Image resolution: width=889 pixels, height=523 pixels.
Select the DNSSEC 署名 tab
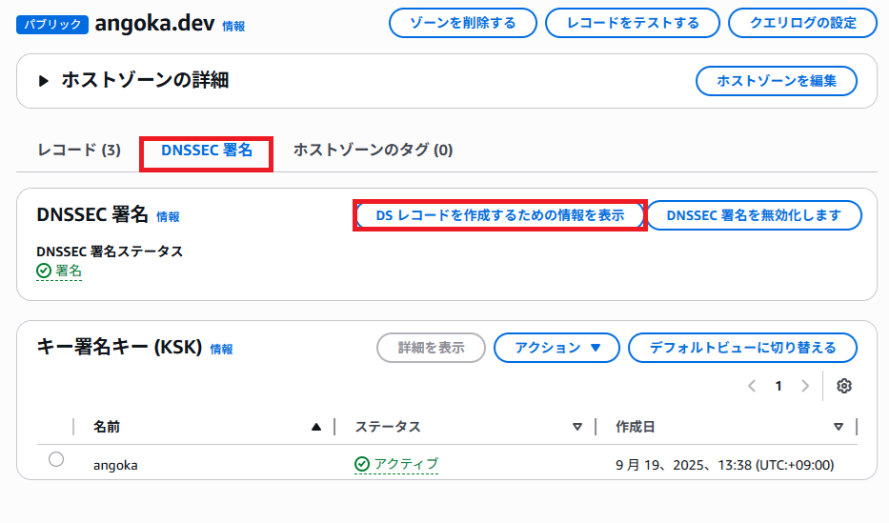point(207,151)
